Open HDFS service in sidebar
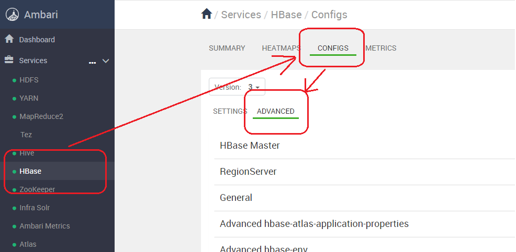Viewport: 516px width, 252px height. (x=29, y=80)
